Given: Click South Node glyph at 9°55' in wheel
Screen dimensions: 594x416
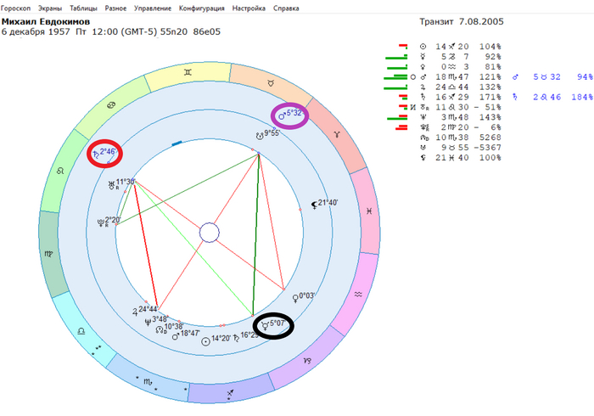Looking at the screenshot, I should (260, 136).
